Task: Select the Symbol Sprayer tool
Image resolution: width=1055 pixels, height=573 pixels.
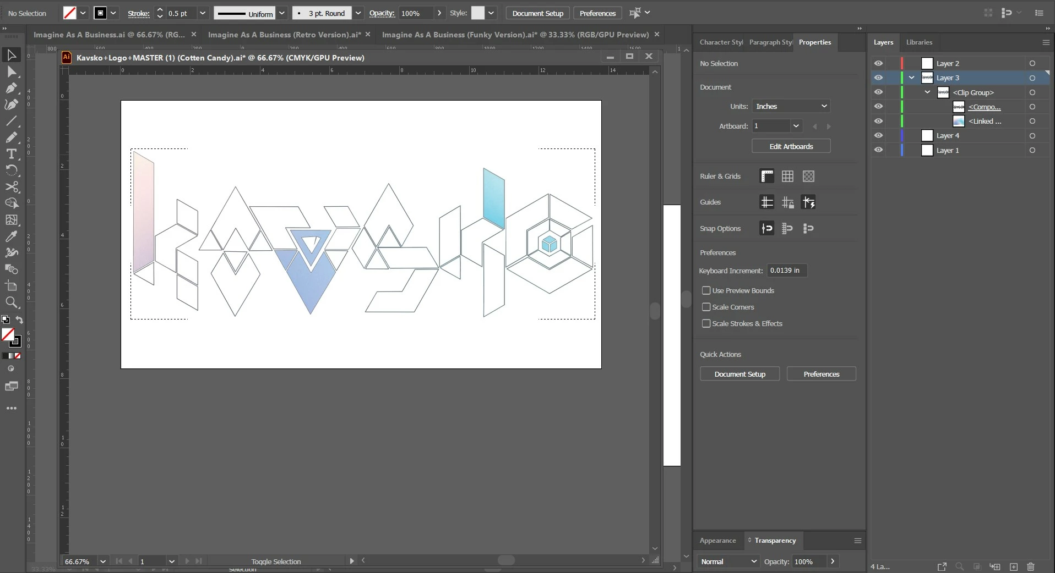Action: (x=12, y=253)
